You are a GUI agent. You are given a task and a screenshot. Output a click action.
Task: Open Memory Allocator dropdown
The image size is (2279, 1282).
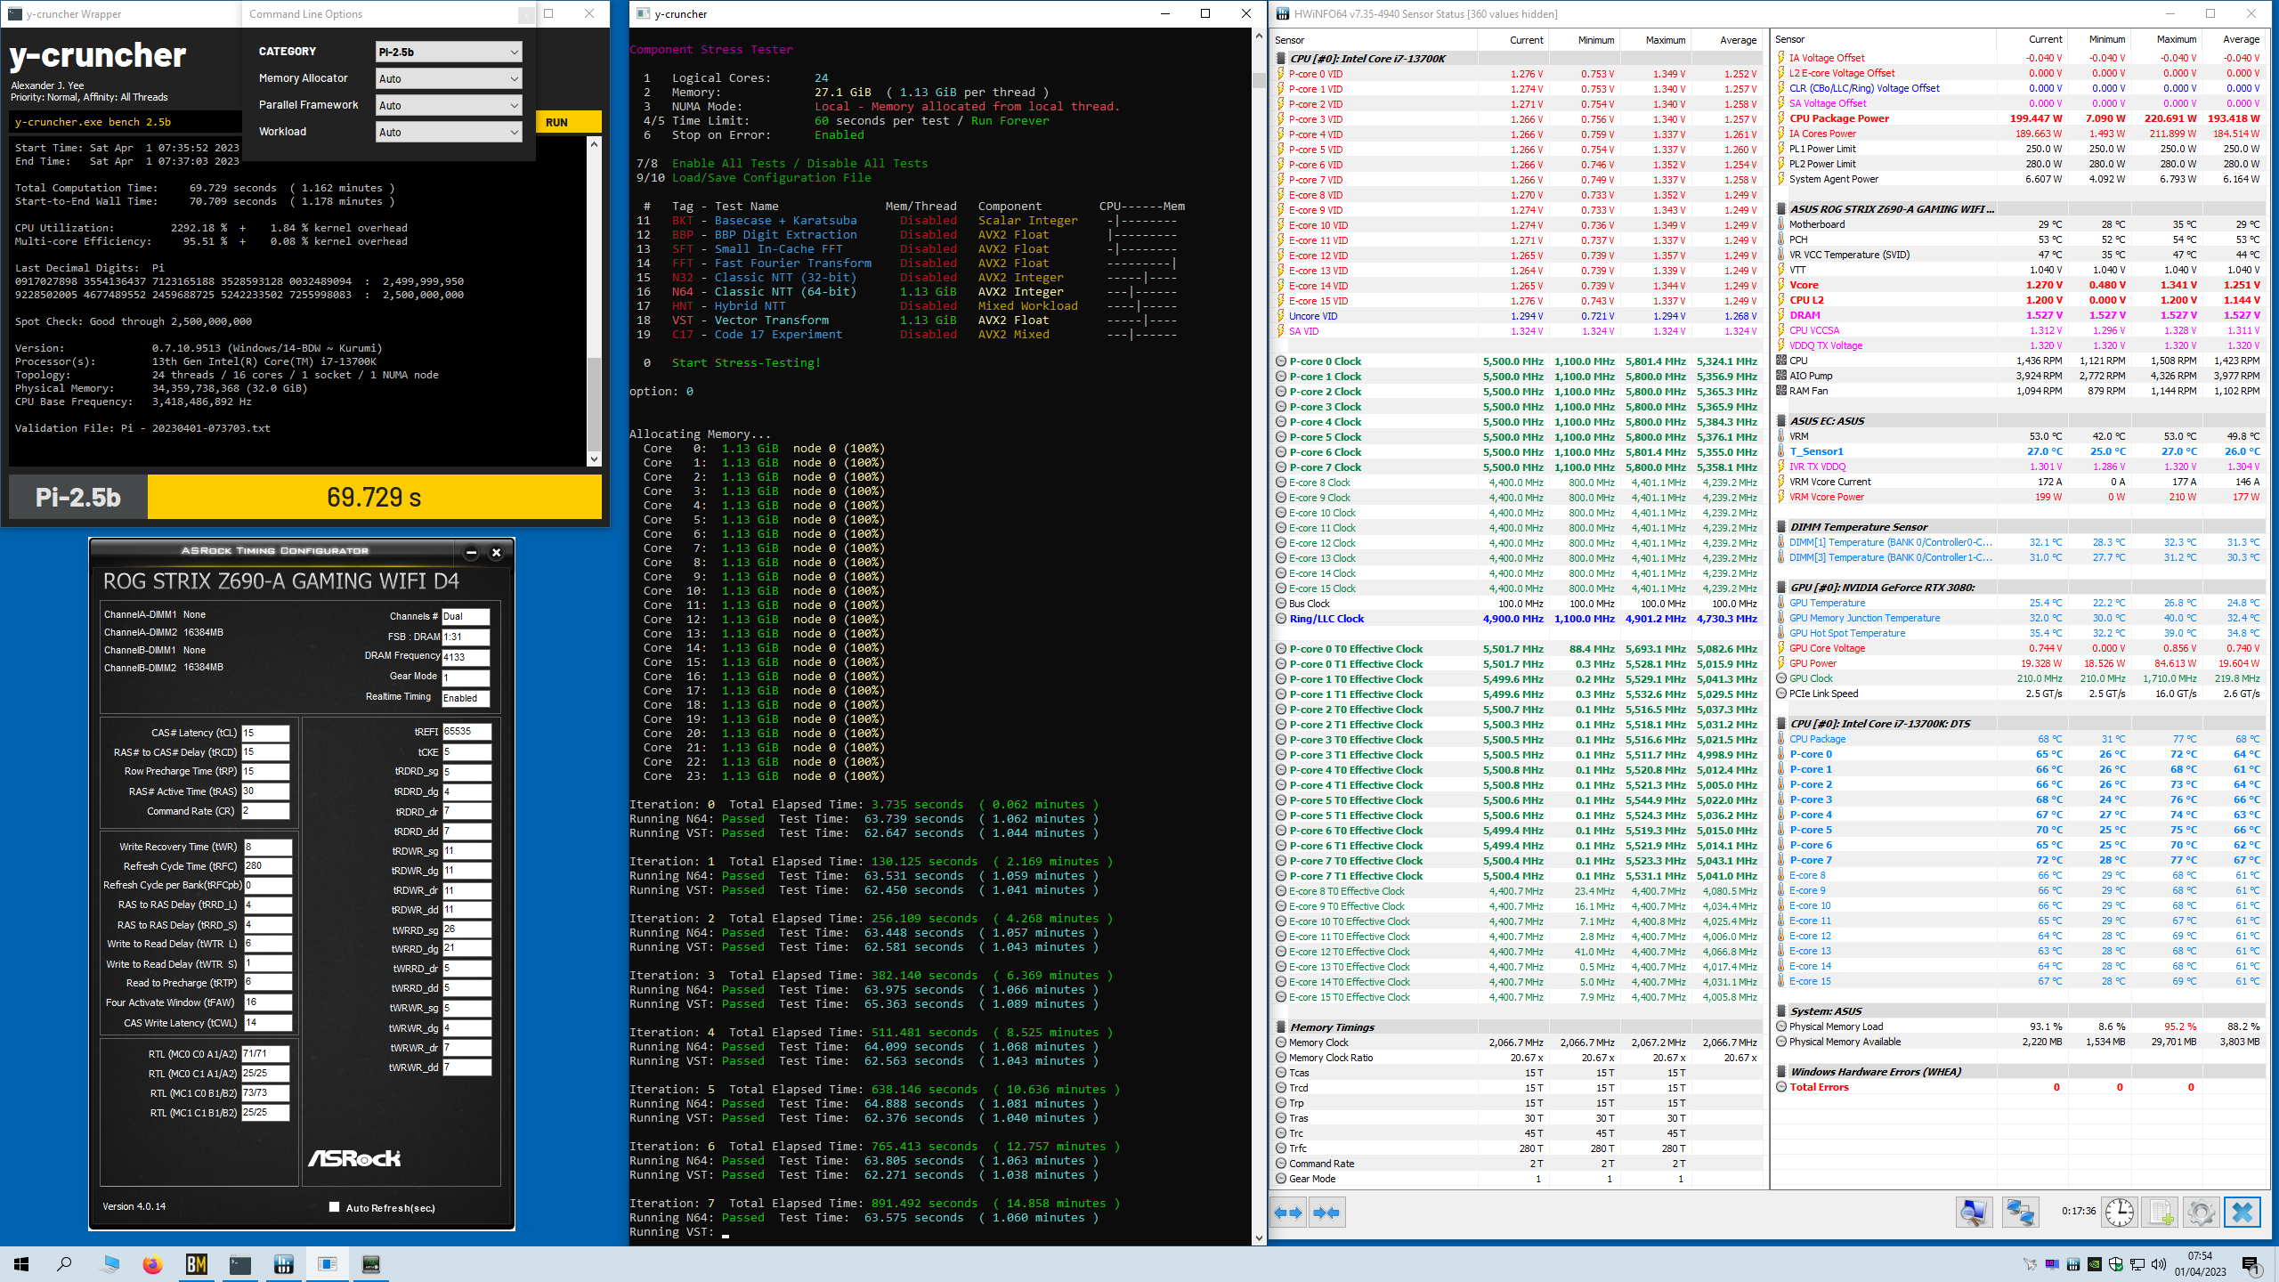coord(449,78)
